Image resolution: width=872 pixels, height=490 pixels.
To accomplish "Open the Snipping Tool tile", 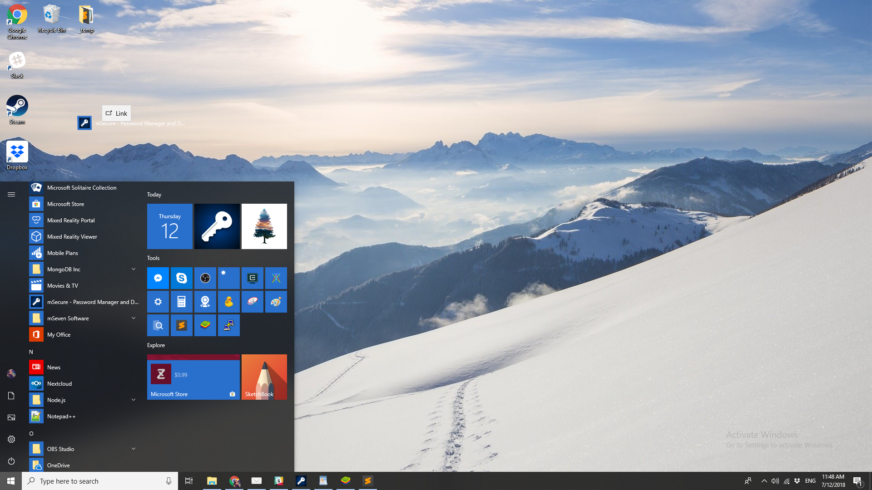I will (253, 302).
